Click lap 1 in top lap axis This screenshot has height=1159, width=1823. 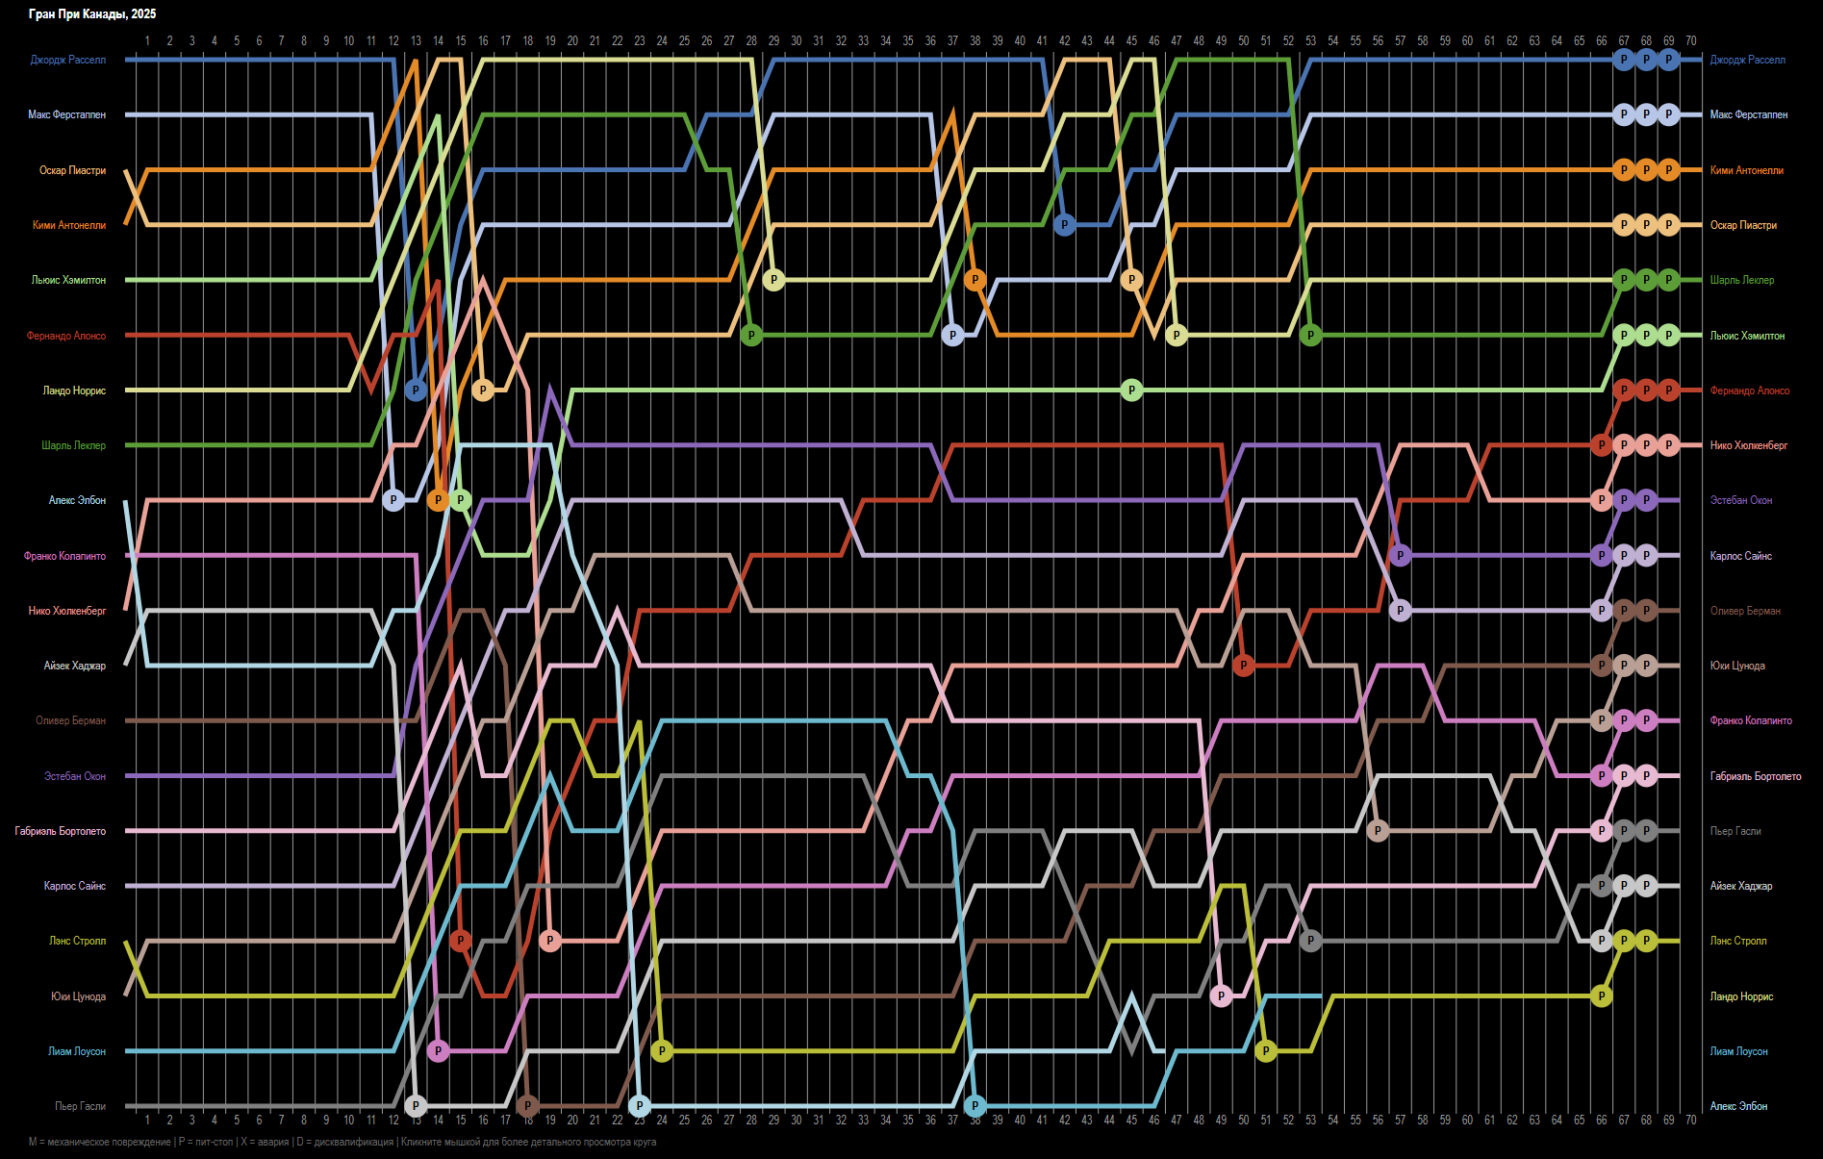[147, 41]
